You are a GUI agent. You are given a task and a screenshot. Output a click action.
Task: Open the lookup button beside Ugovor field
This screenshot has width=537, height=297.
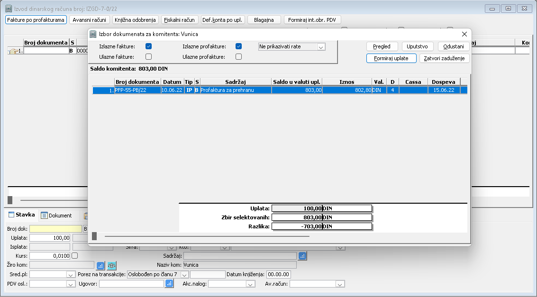[x=169, y=284]
